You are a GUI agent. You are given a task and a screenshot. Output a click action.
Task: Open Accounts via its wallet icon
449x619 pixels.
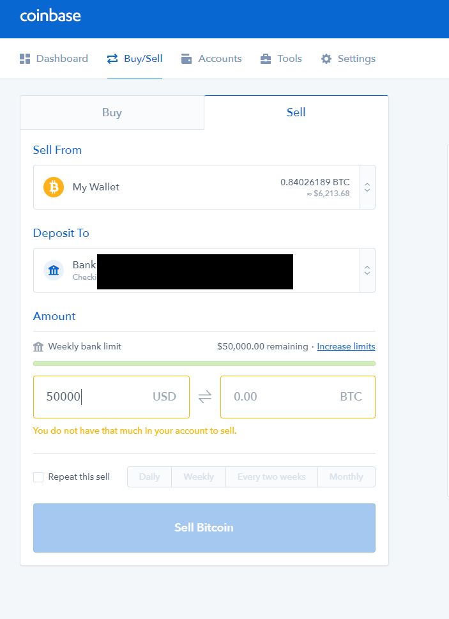tap(186, 58)
